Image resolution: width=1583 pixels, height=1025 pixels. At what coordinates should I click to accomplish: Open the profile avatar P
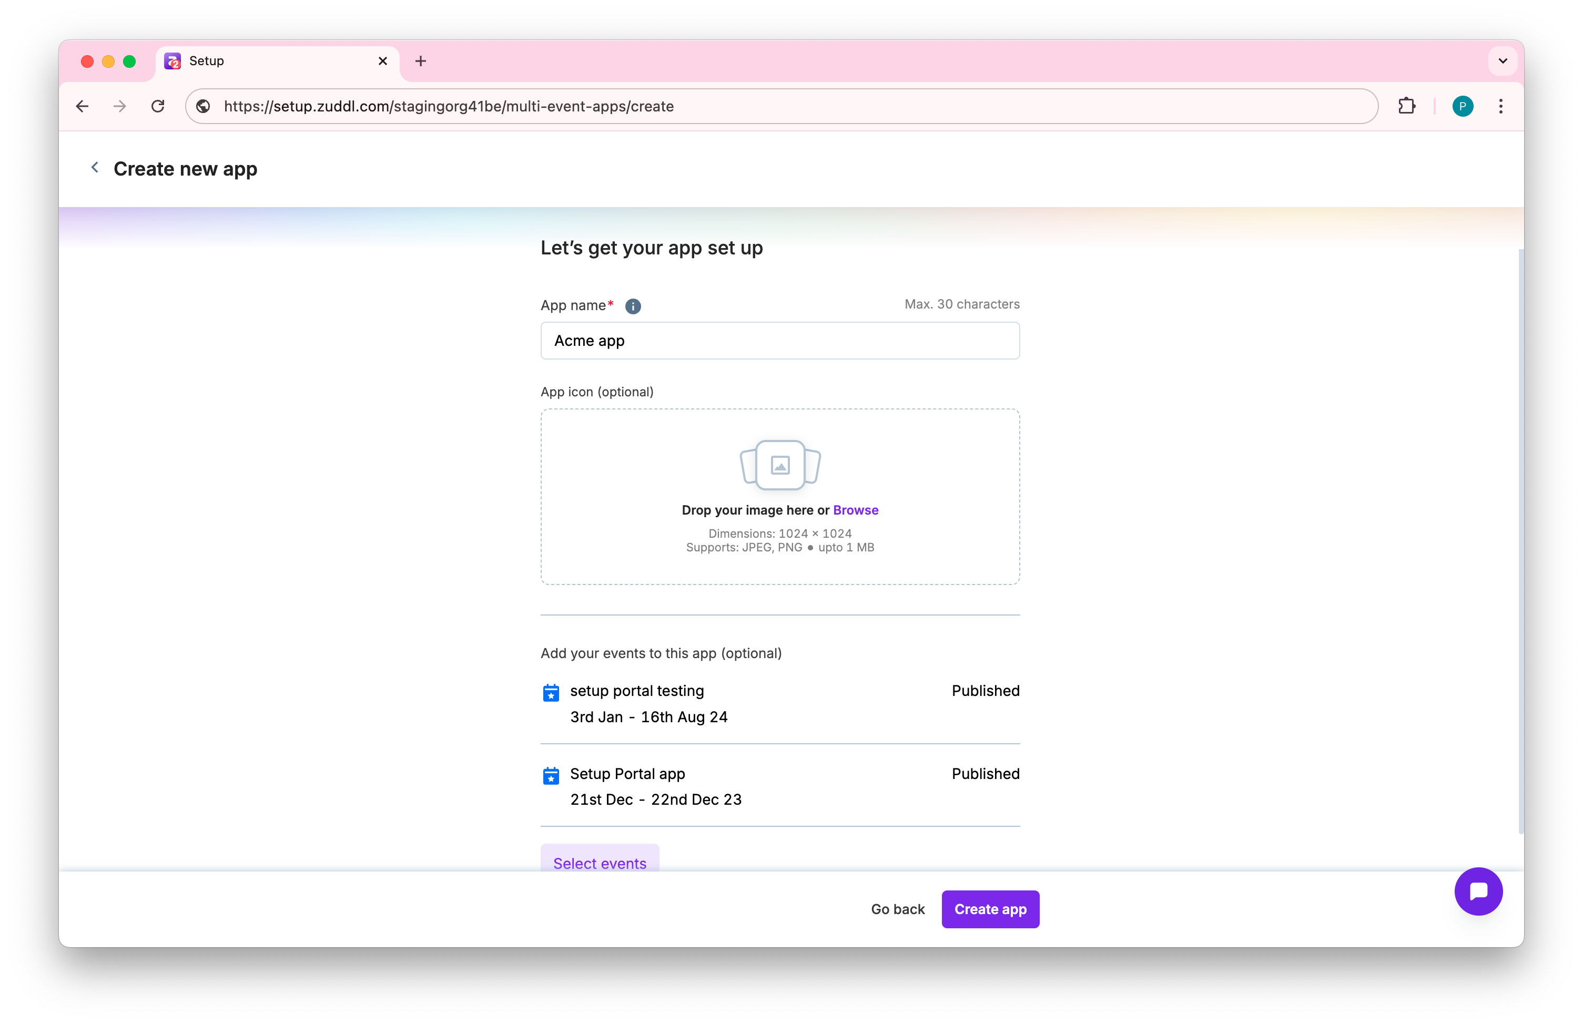pos(1462,106)
